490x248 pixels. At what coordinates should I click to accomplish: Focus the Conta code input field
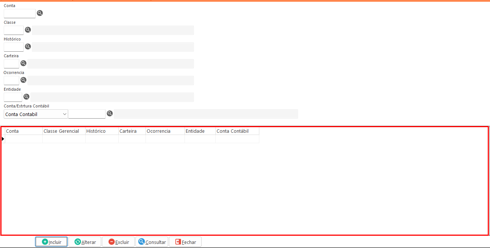pos(19,14)
